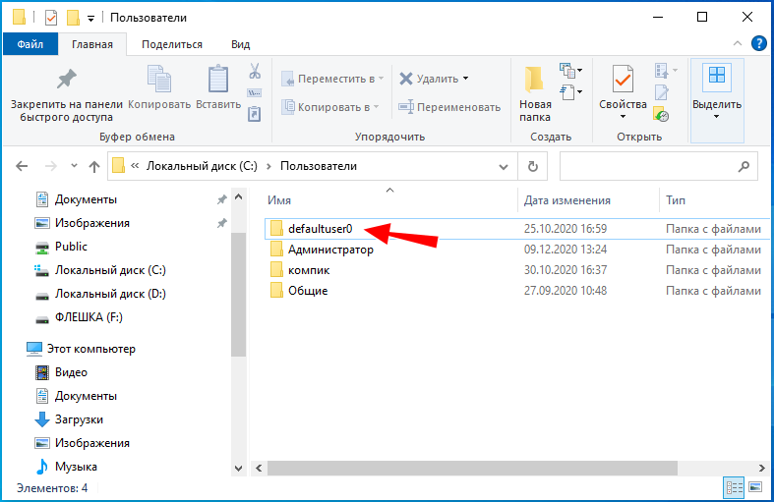Click Pin to Quick Access pushpin icon

point(66,79)
